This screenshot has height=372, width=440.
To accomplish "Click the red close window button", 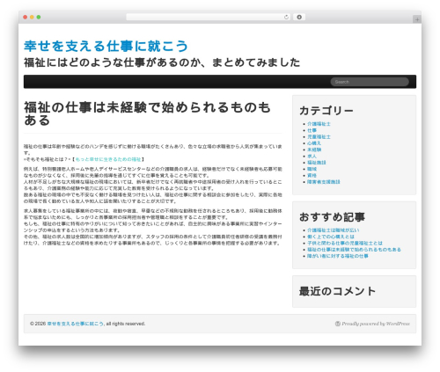I will click(x=26, y=18).
